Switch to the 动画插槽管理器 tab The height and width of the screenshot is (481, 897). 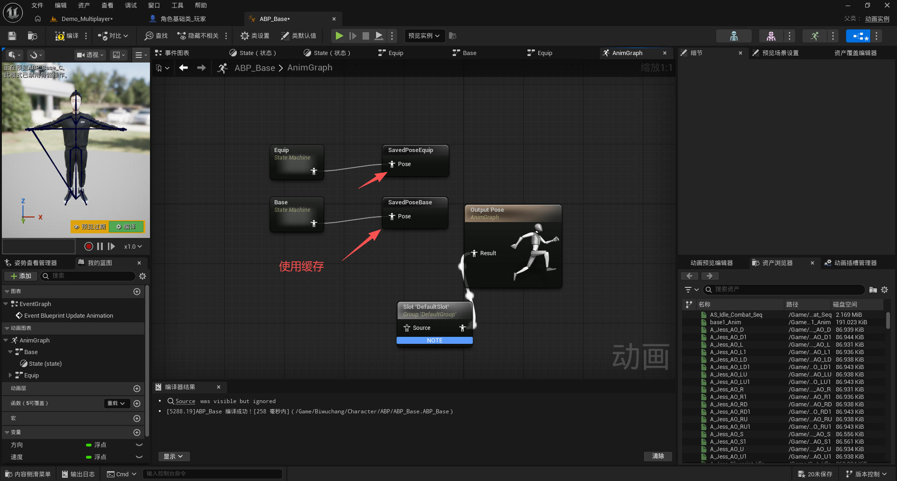pyautogui.click(x=851, y=263)
